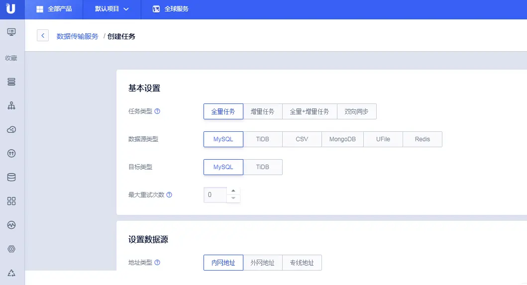Select 内网地址 address type
Viewport: 527px width, 285px height.
pos(223,263)
